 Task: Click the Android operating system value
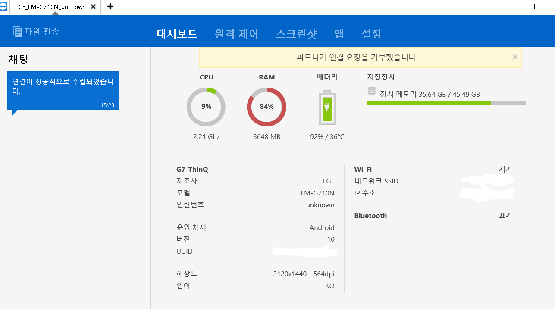click(x=322, y=227)
